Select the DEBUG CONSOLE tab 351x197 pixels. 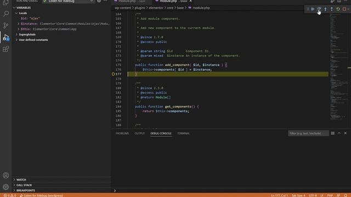pos(161,134)
